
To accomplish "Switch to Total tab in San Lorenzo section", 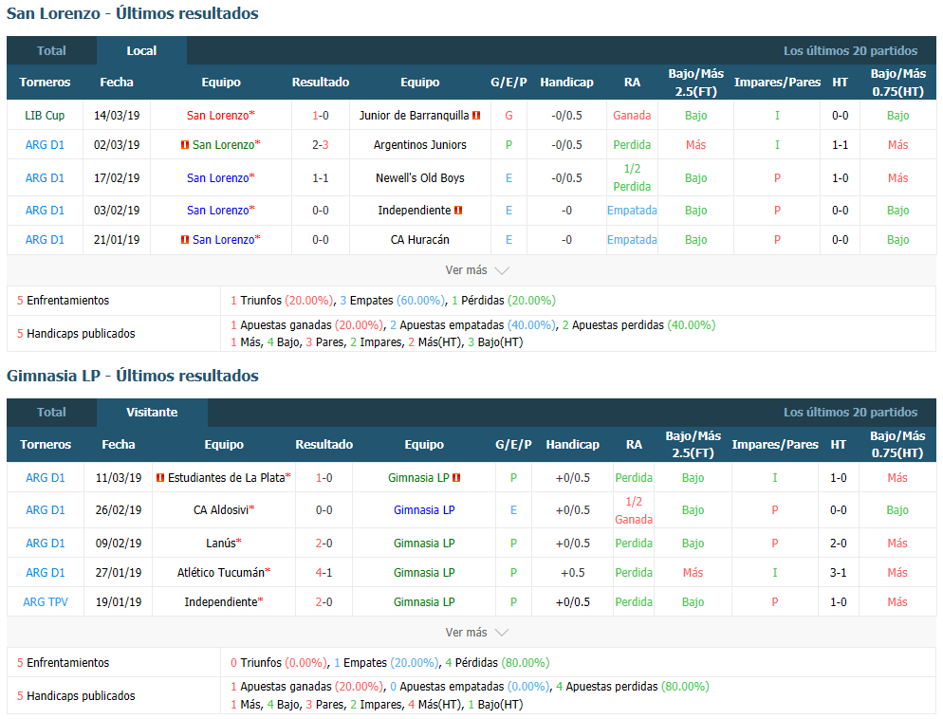I will point(52,50).
